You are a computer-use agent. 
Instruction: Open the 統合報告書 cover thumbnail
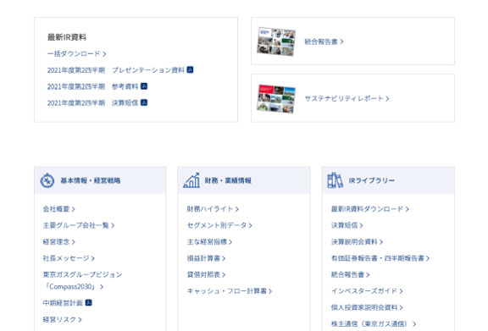[276, 41]
